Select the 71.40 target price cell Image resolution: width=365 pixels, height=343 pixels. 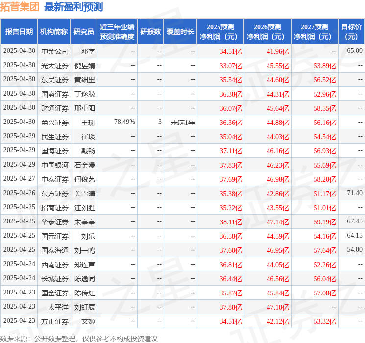354,193
